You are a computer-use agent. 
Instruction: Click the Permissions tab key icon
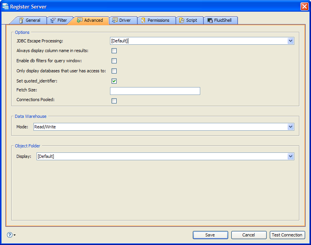point(143,20)
